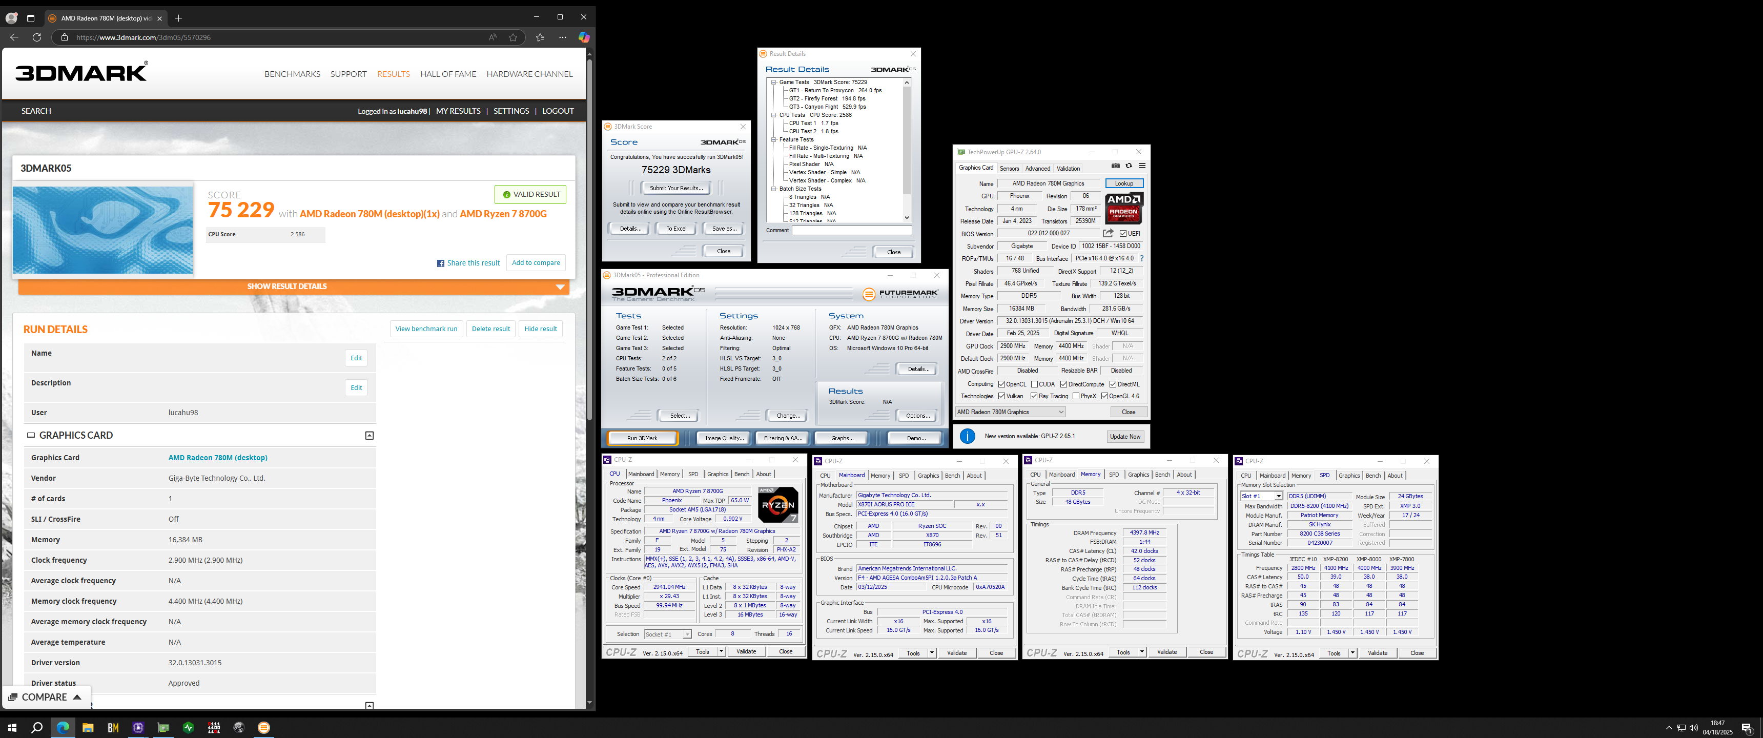Collapse CPU Tests tree node

(x=774, y=115)
